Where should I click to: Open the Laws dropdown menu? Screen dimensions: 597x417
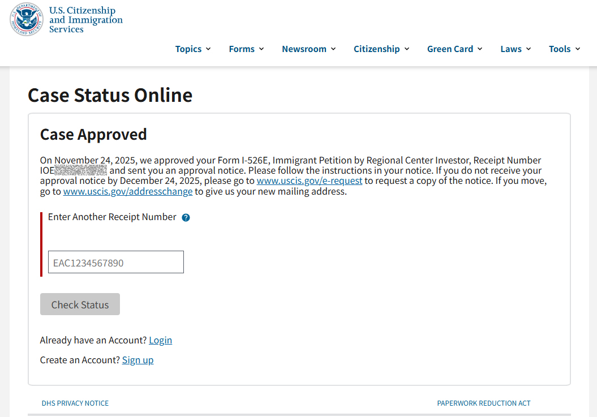click(516, 49)
